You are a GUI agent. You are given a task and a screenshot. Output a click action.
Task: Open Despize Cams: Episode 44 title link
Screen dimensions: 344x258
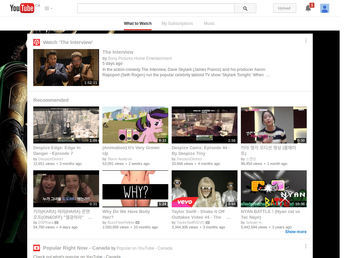(201, 150)
